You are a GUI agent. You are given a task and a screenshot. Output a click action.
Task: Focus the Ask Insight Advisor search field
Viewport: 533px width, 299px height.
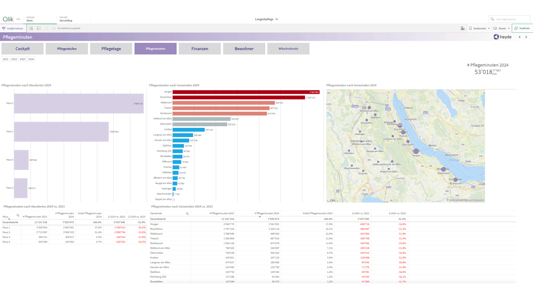[510, 19]
